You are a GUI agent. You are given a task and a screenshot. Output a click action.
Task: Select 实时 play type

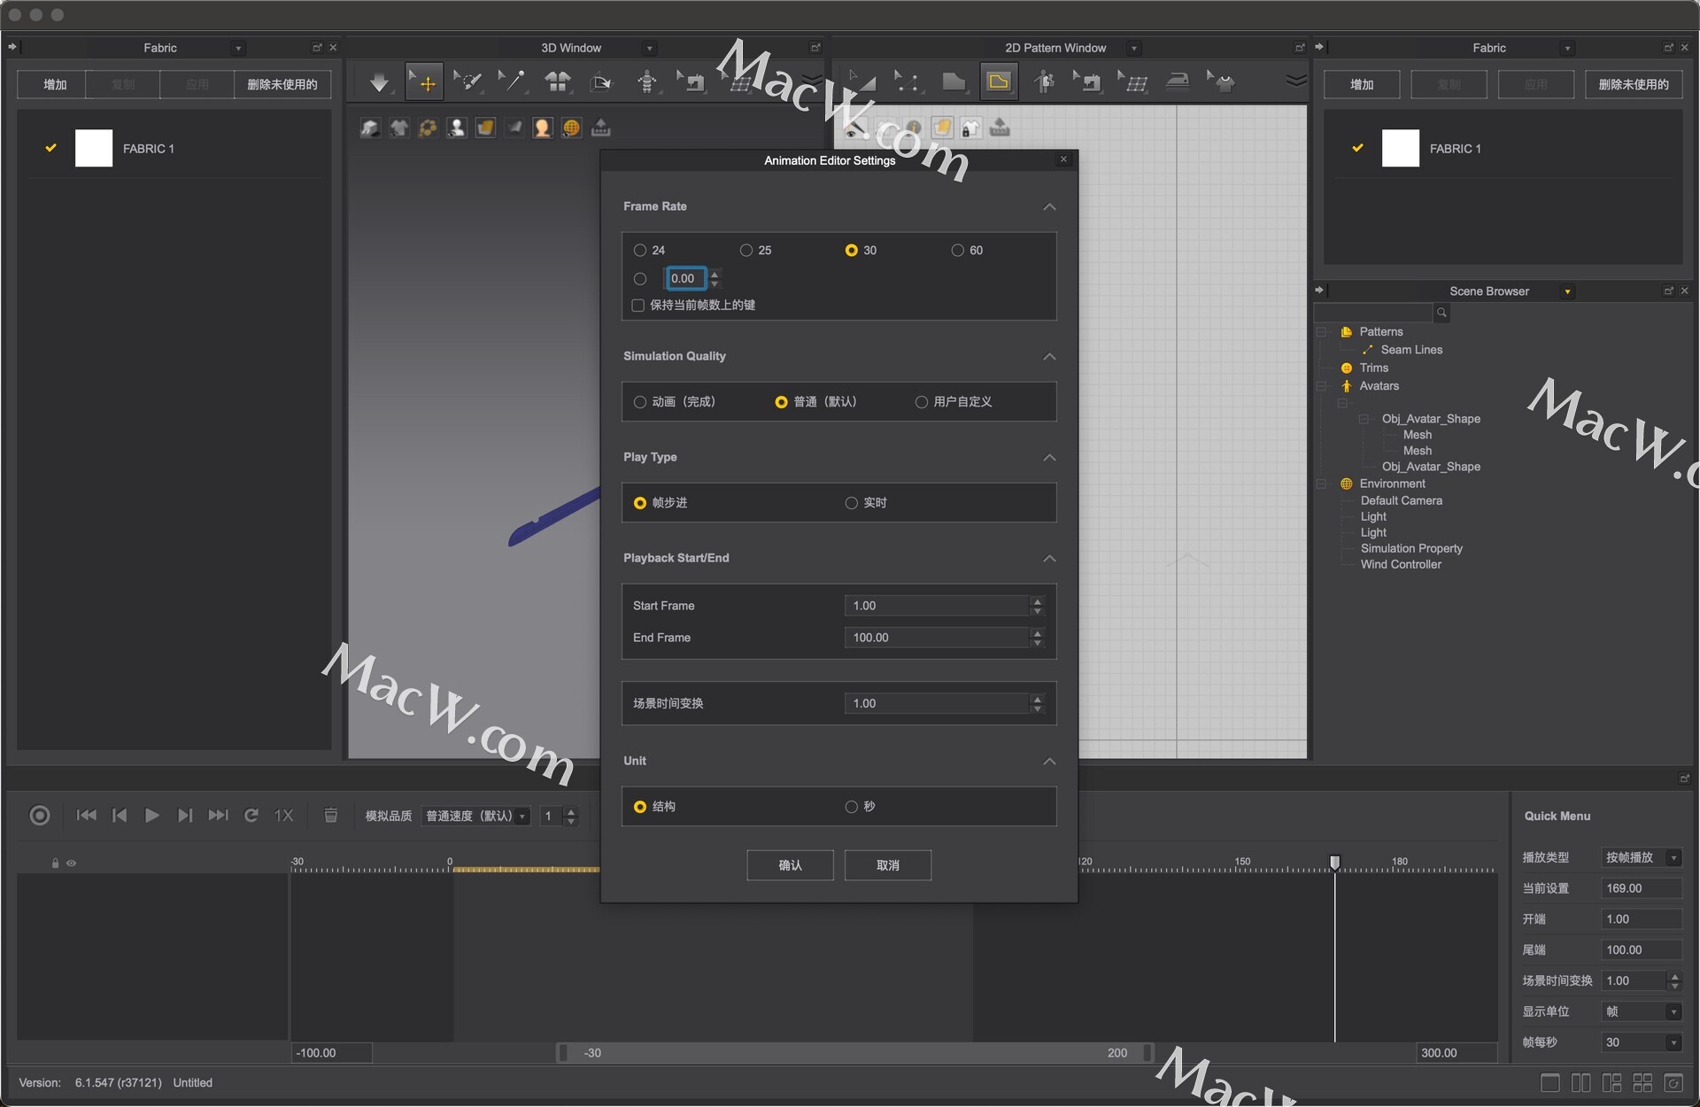(851, 503)
